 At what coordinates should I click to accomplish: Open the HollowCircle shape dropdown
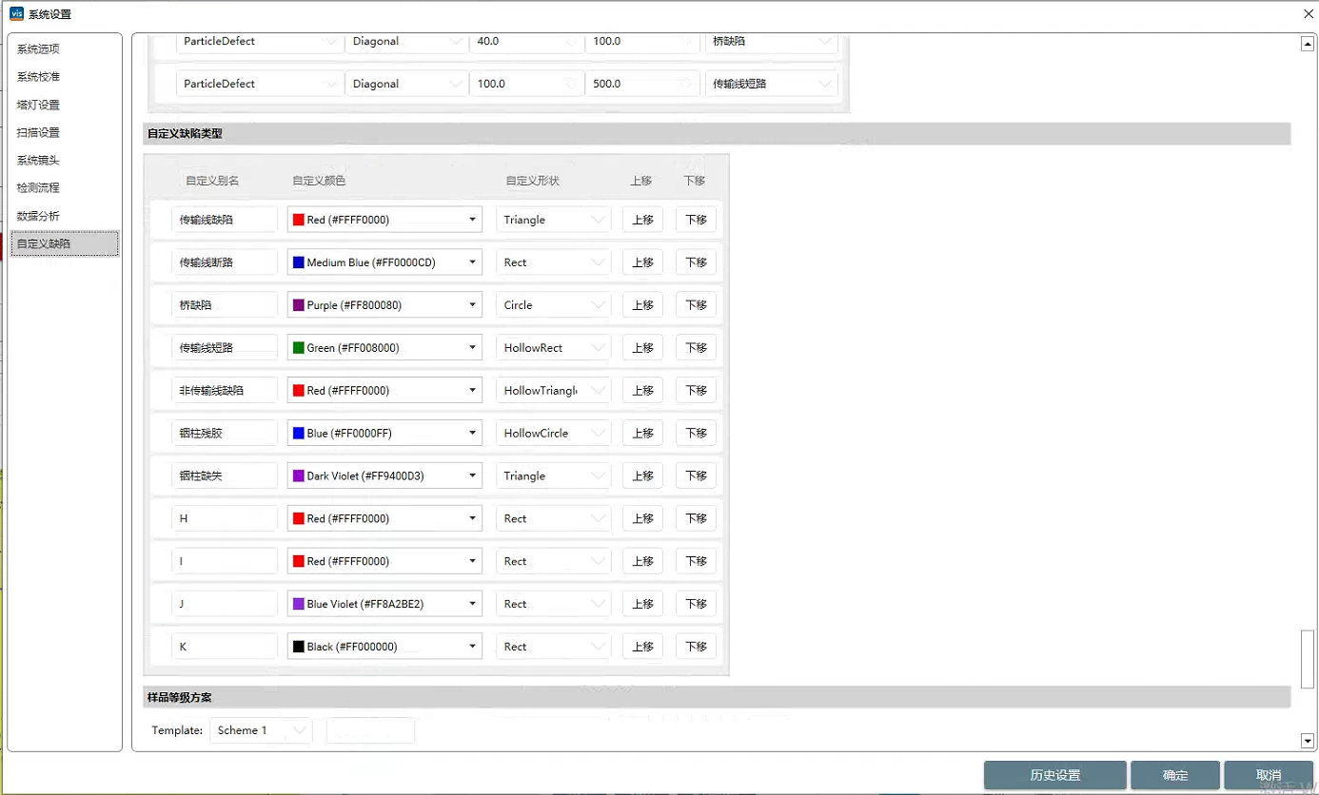coord(554,433)
